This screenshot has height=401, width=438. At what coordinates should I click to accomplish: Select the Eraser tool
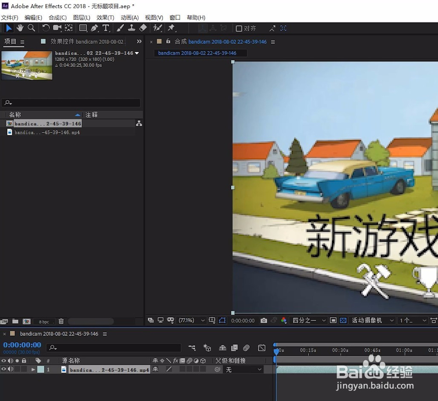143,28
